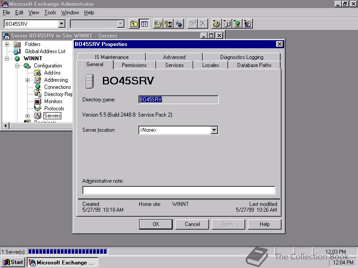Image resolution: width=358 pixels, height=268 pixels.
Task: Open the Server location dropdown
Action: (214, 130)
